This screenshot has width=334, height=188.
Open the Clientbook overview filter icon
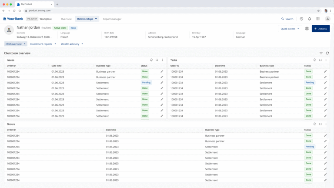click(321, 53)
